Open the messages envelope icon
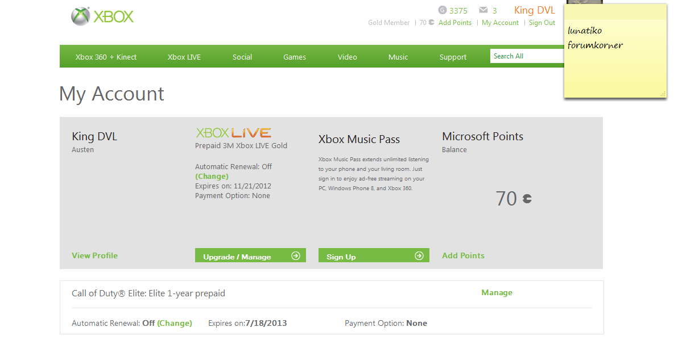The width and height of the screenshot is (678, 344). pyautogui.click(x=483, y=10)
